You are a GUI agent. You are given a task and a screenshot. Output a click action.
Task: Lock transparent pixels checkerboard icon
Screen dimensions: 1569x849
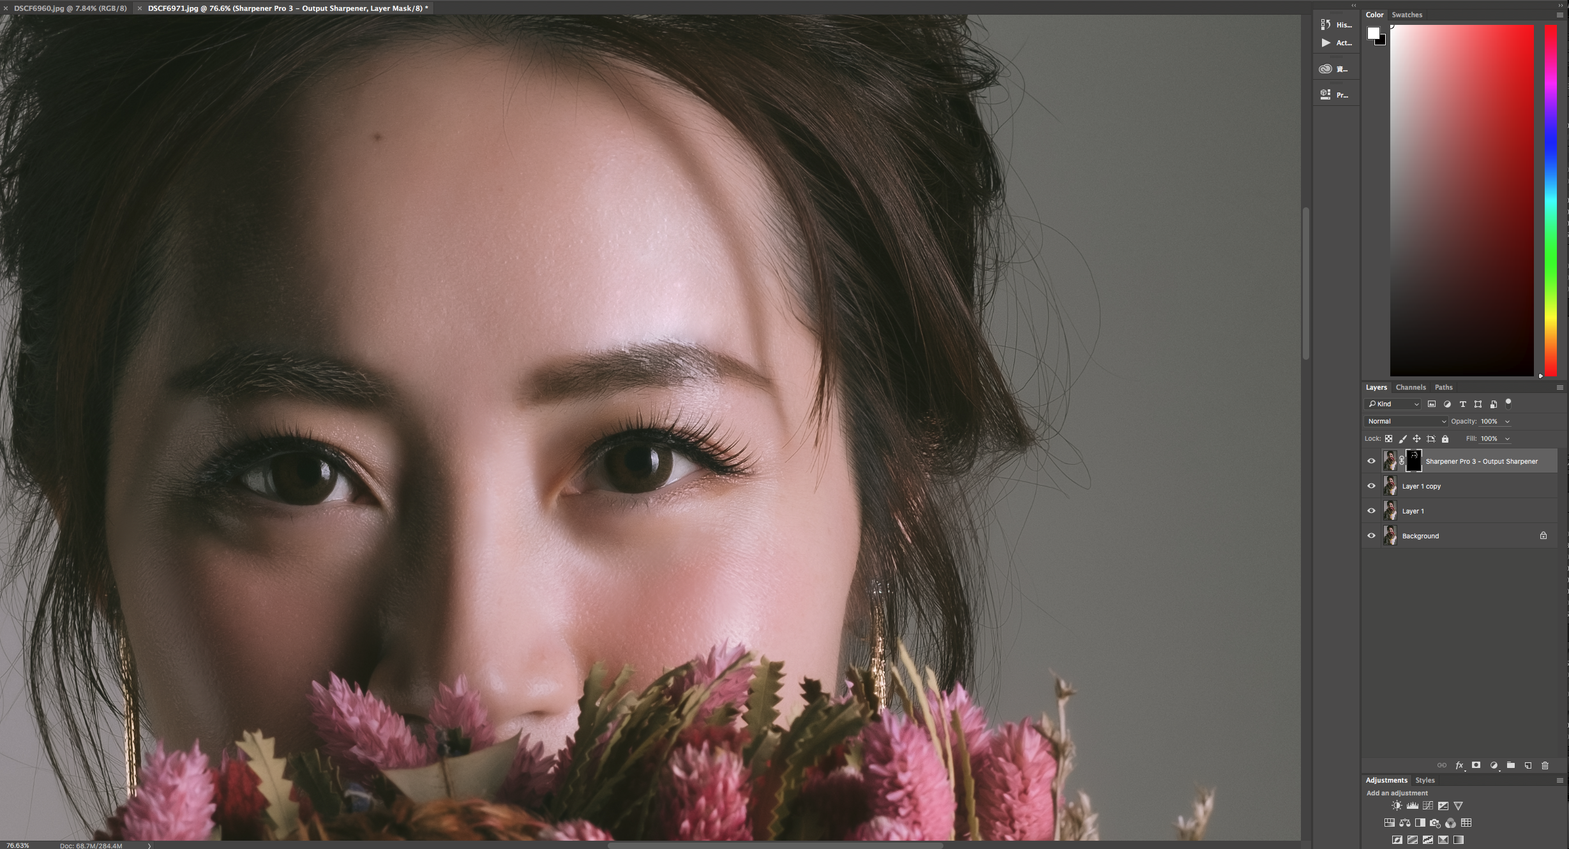pyautogui.click(x=1388, y=439)
